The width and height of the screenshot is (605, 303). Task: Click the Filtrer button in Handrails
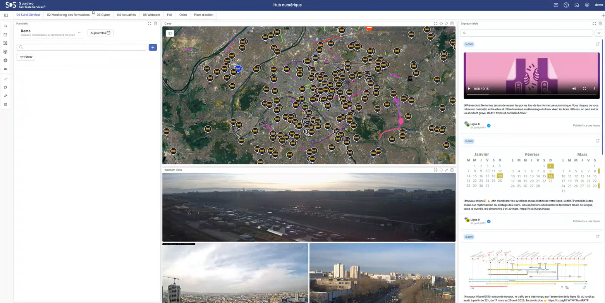click(x=26, y=57)
